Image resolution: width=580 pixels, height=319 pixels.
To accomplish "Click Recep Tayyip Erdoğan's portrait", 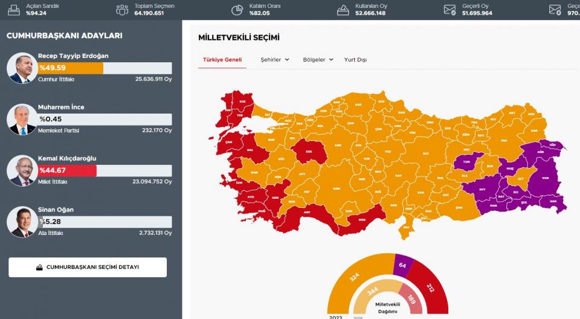I will (x=22, y=68).
